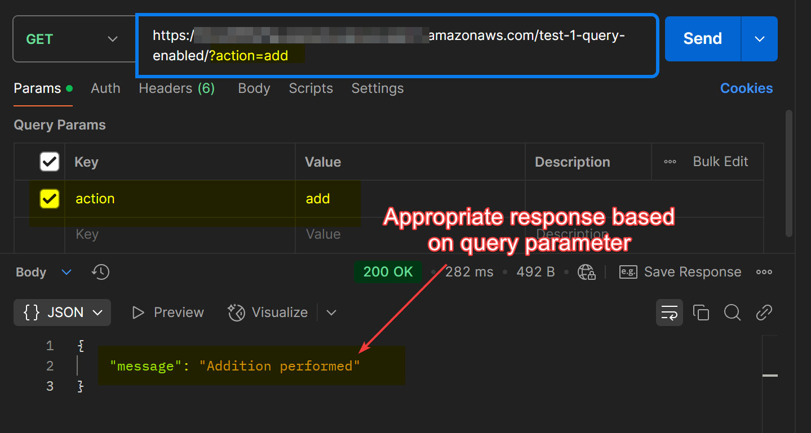This screenshot has height=433, width=811.
Task: Open response more options ellipsis menu
Action: pyautogui.click(x=764, y=273)
